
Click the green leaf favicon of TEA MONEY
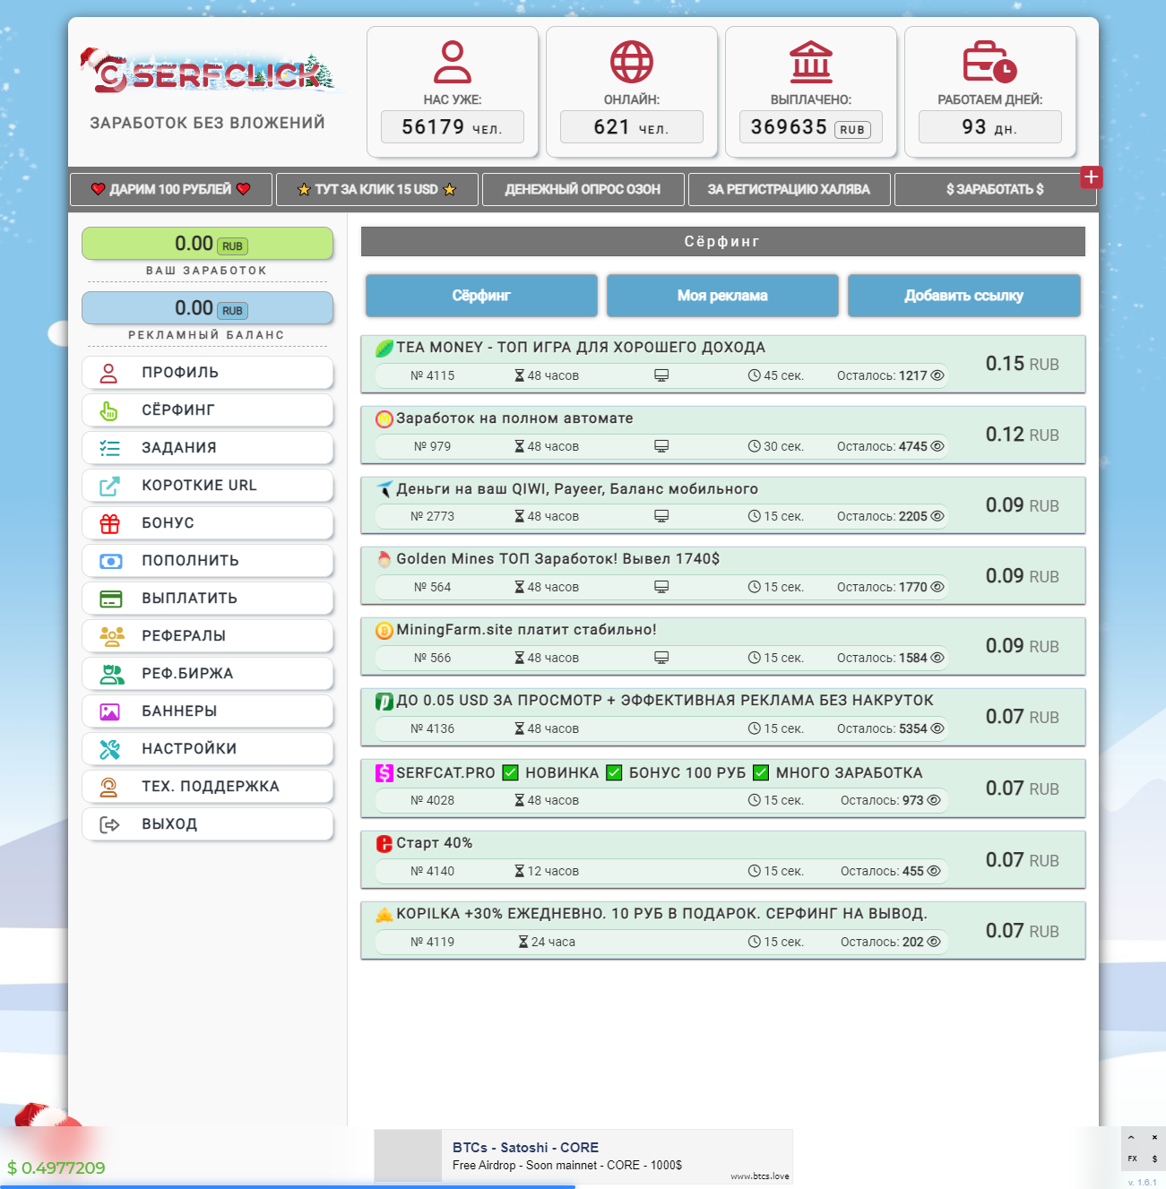tap(384, 348)
